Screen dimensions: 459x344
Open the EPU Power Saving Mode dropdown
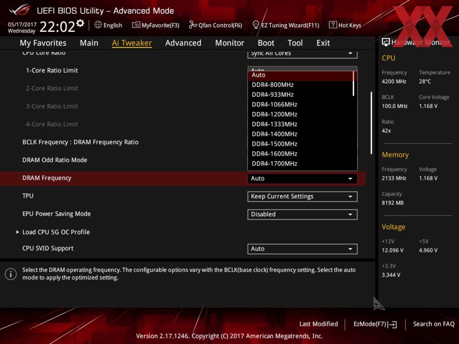click(302, 214)
